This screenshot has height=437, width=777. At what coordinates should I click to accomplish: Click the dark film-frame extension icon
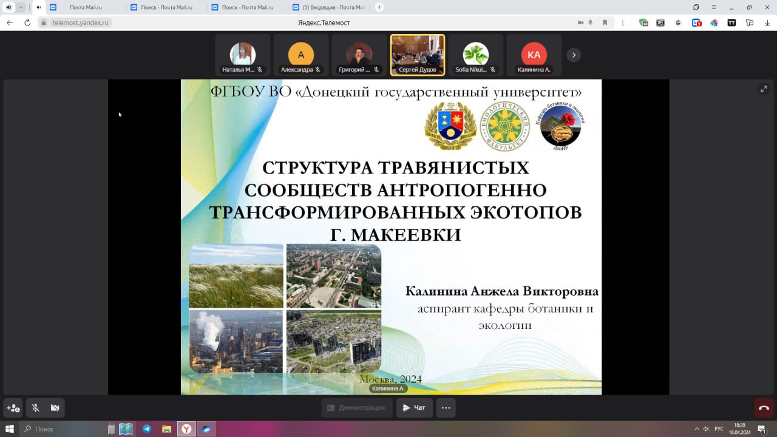(660, 22)
